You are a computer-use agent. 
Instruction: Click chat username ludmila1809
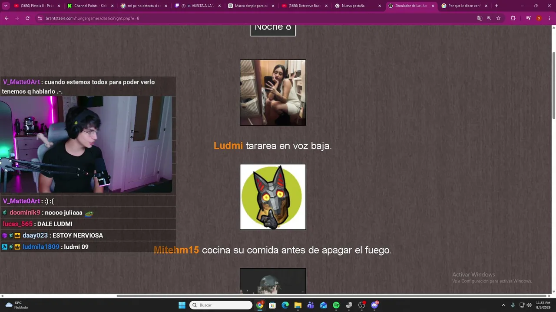[41, 247]
